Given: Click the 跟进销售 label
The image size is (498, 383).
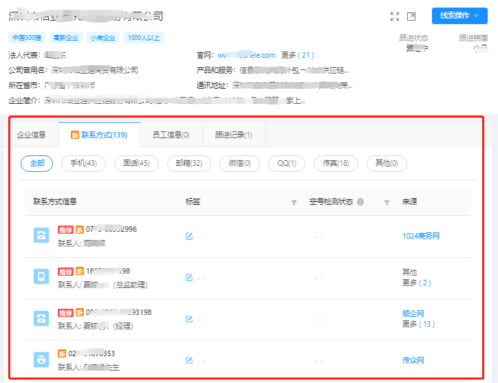Looking at the screenshot, I should (x=473, y=38).
